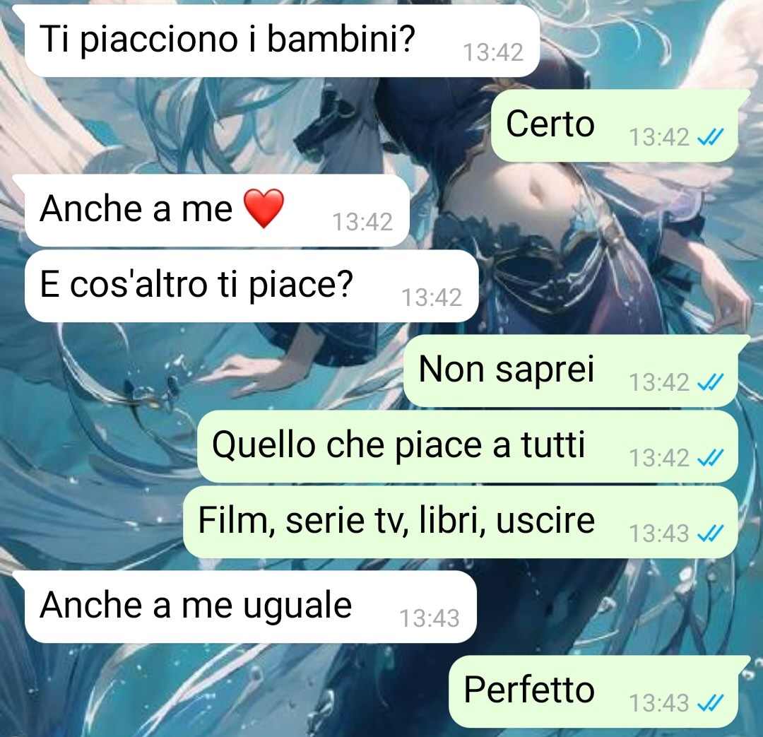Screen dimensions: 763x737
Task: Tap the red heart emoji
Action: [264, 208]
